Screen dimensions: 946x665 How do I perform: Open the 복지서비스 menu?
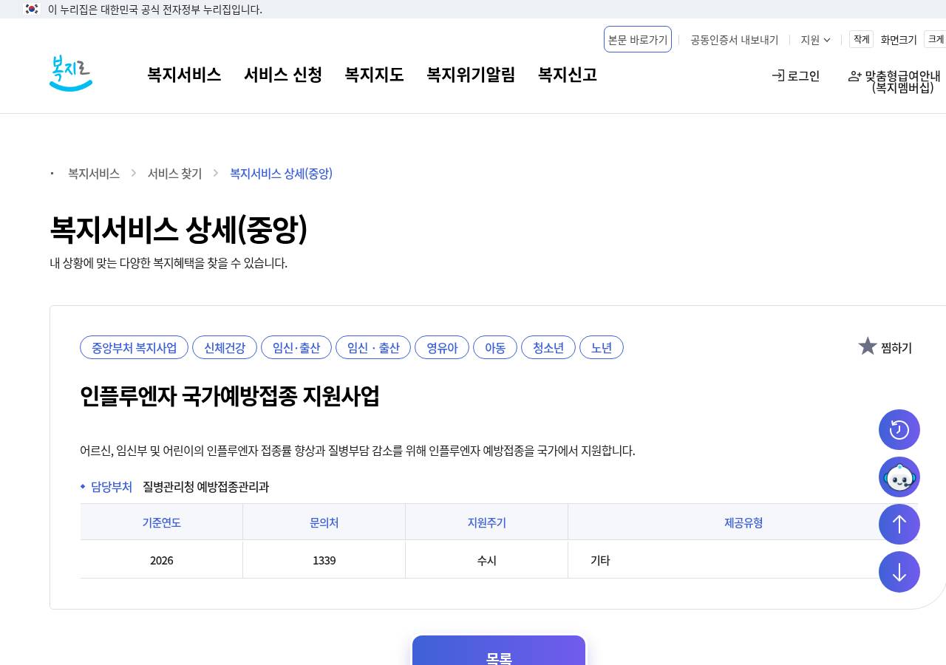(184, 75)
